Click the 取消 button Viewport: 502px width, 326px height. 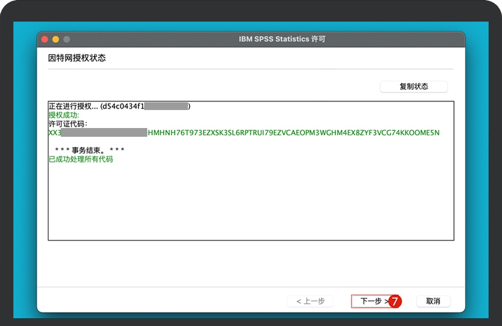tap(433, 301)
